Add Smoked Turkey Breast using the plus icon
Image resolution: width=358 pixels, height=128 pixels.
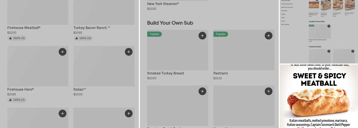[x=202, y=36]
